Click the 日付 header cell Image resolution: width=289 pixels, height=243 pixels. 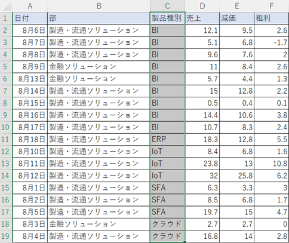[x=30, y=19]
